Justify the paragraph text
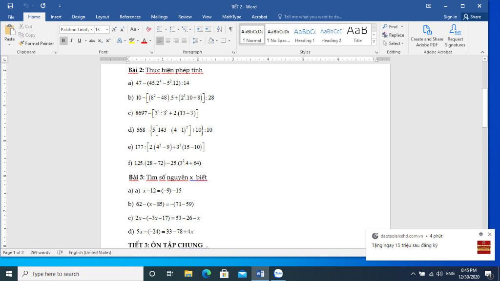Screen dimensions: 500x281 (184, 40)
